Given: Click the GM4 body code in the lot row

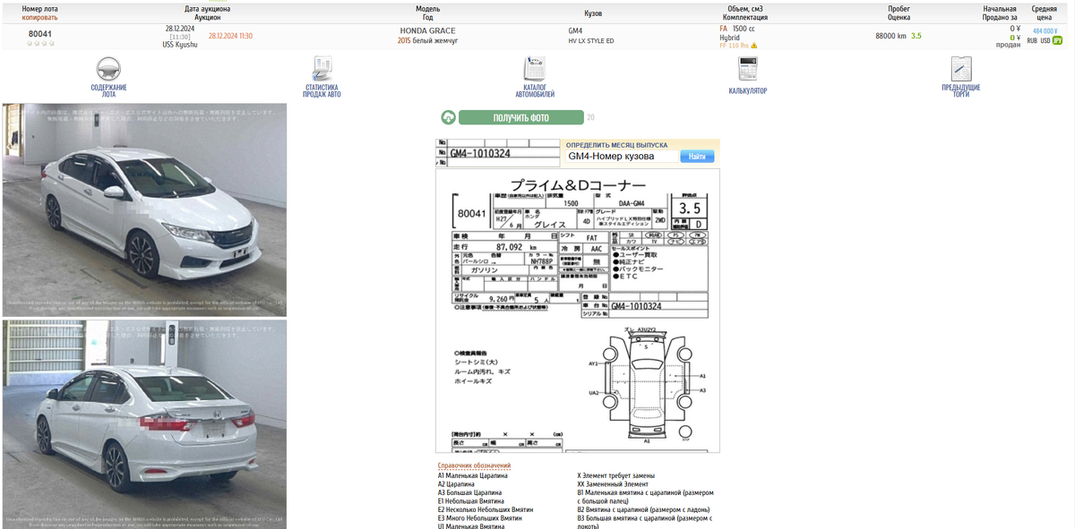Looking at the screenshot, I should coord(575,30).
